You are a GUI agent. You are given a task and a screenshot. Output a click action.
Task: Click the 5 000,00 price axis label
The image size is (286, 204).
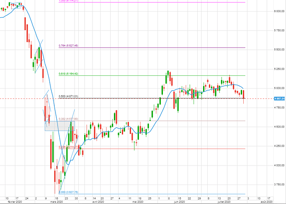tap(277, 88)
